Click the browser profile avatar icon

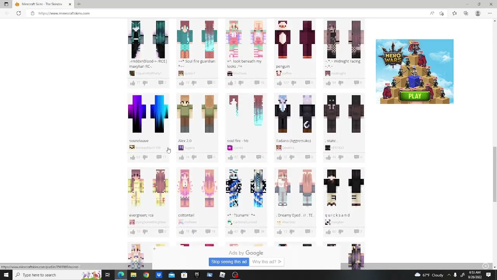tap(478, 13)
